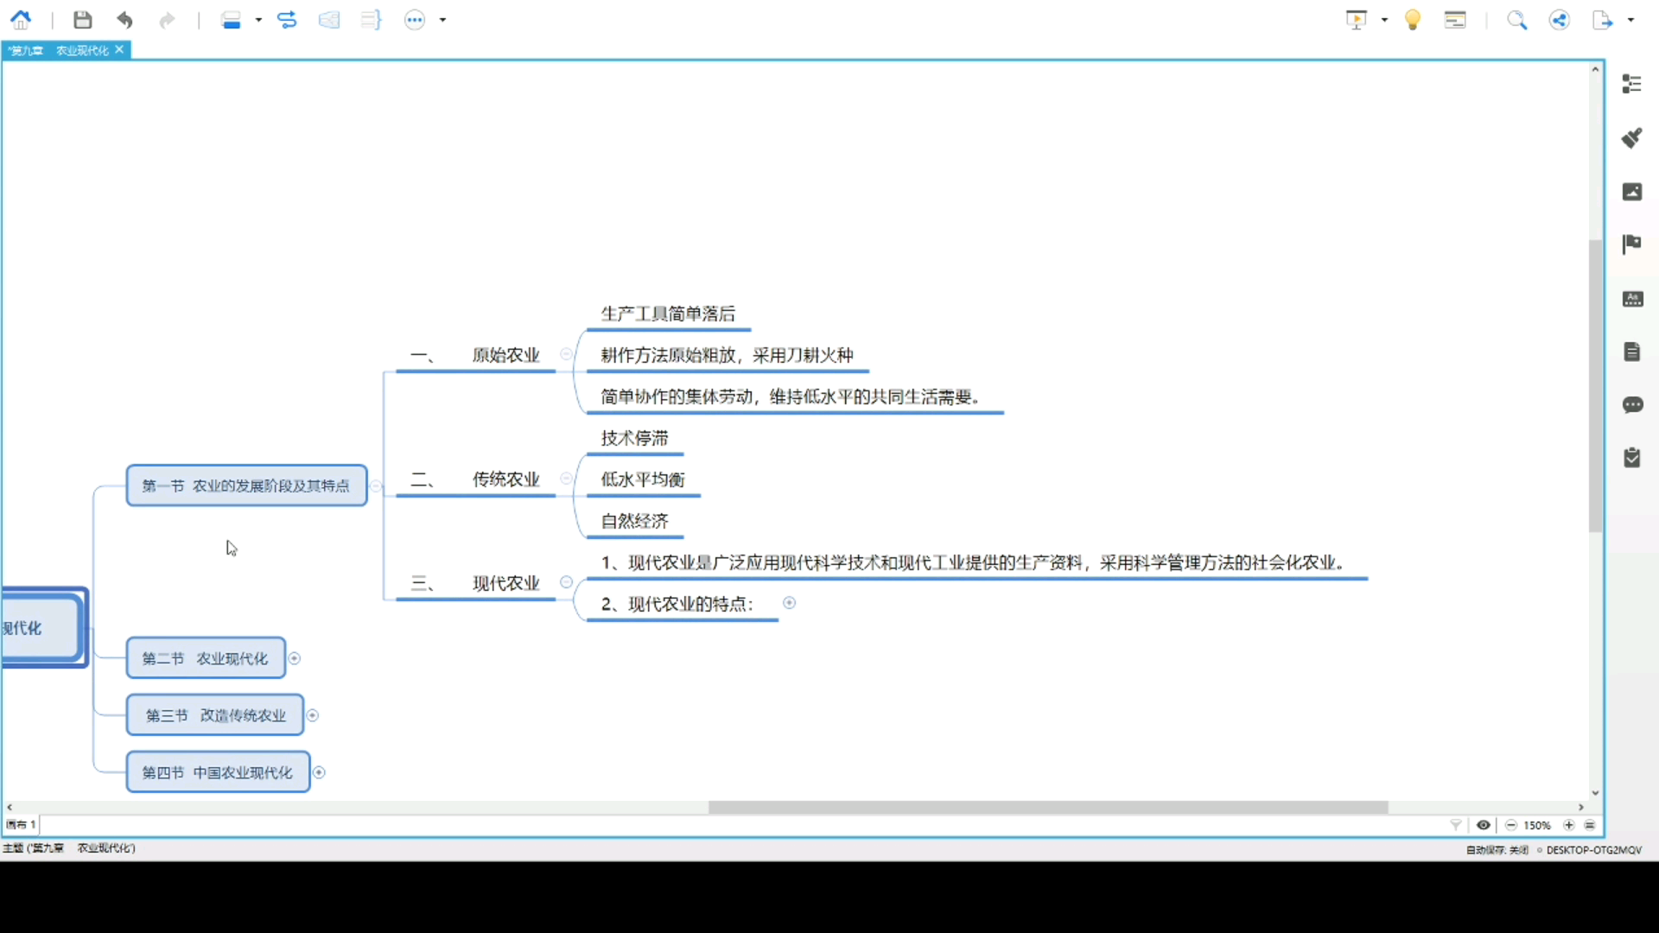The image size is (1659, 933).
Task: Expand the 第二节 农业现代化 branch
Action: click(x=294, y=657)
